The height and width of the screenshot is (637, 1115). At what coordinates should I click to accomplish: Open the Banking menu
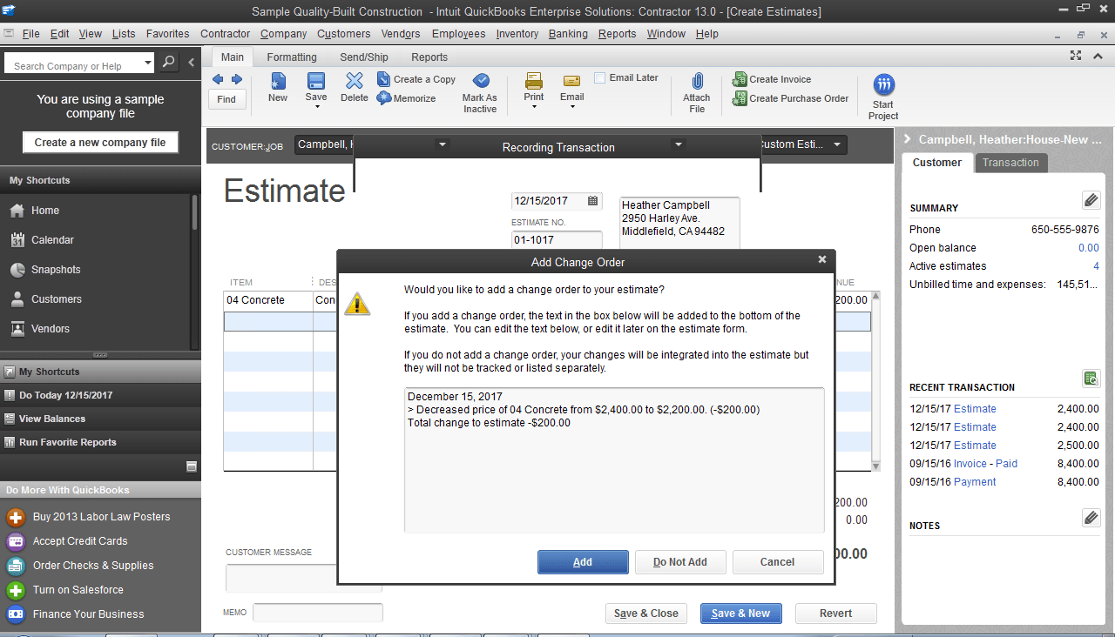(x=568, y=34)
